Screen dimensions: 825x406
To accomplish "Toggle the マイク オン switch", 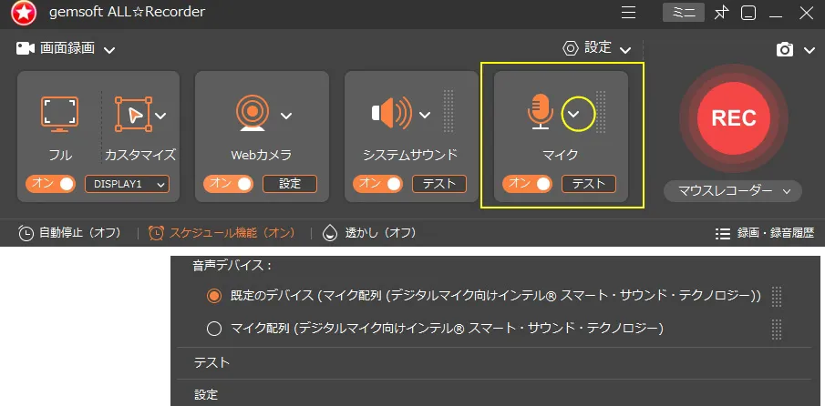I will coord(527,184).
